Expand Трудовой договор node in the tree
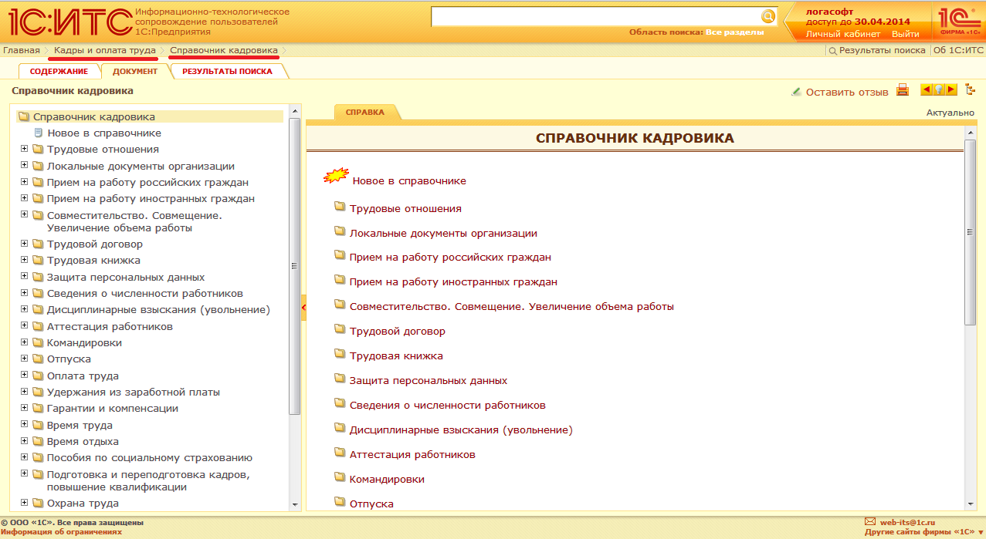Screen dimensions: 986x539 [x=24, y=243]
